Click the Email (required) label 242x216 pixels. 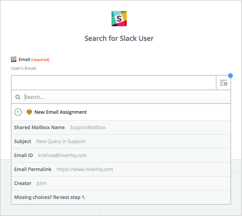(x=34, y=60)
